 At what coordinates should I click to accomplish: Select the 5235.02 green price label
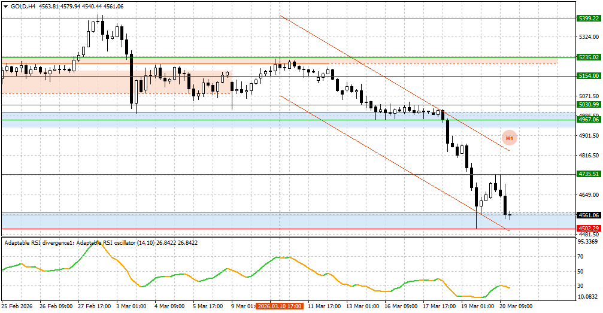tap(589, 57)
